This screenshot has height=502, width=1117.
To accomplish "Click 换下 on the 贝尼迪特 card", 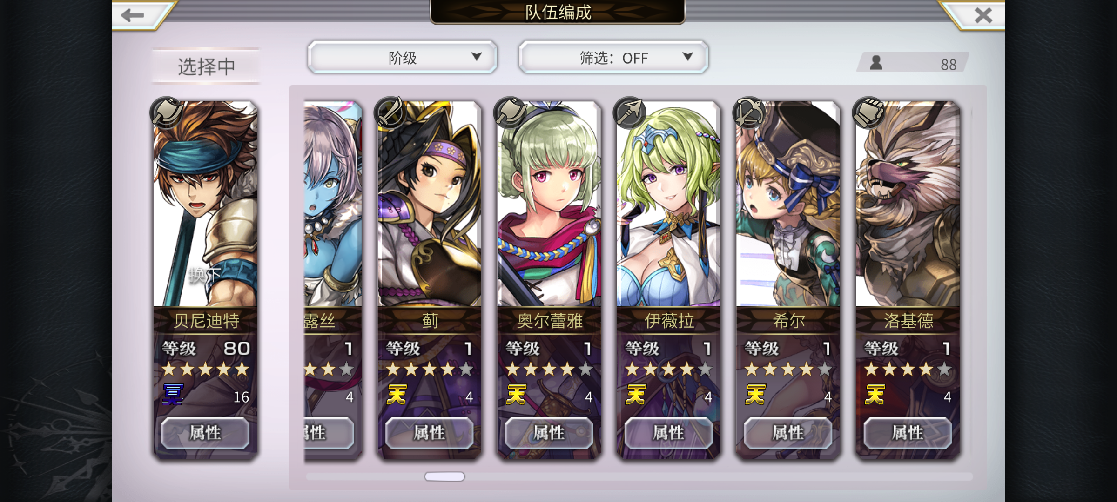I will [x=205, y=275].
